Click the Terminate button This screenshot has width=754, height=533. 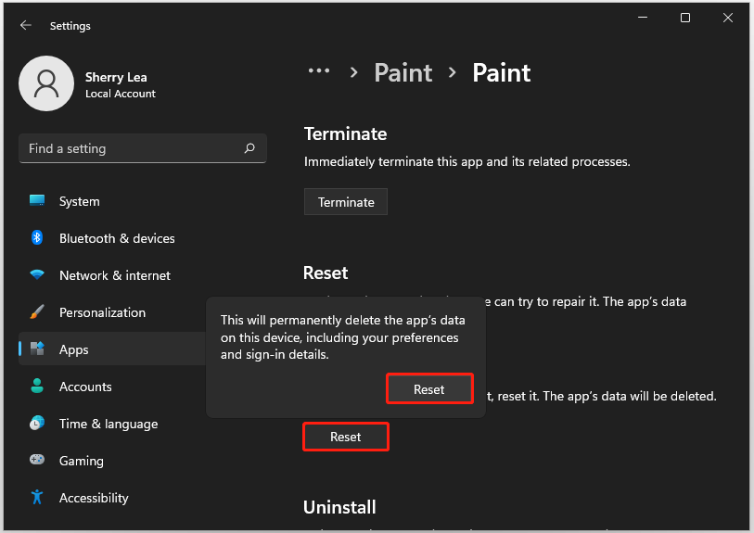coord(346,202)
